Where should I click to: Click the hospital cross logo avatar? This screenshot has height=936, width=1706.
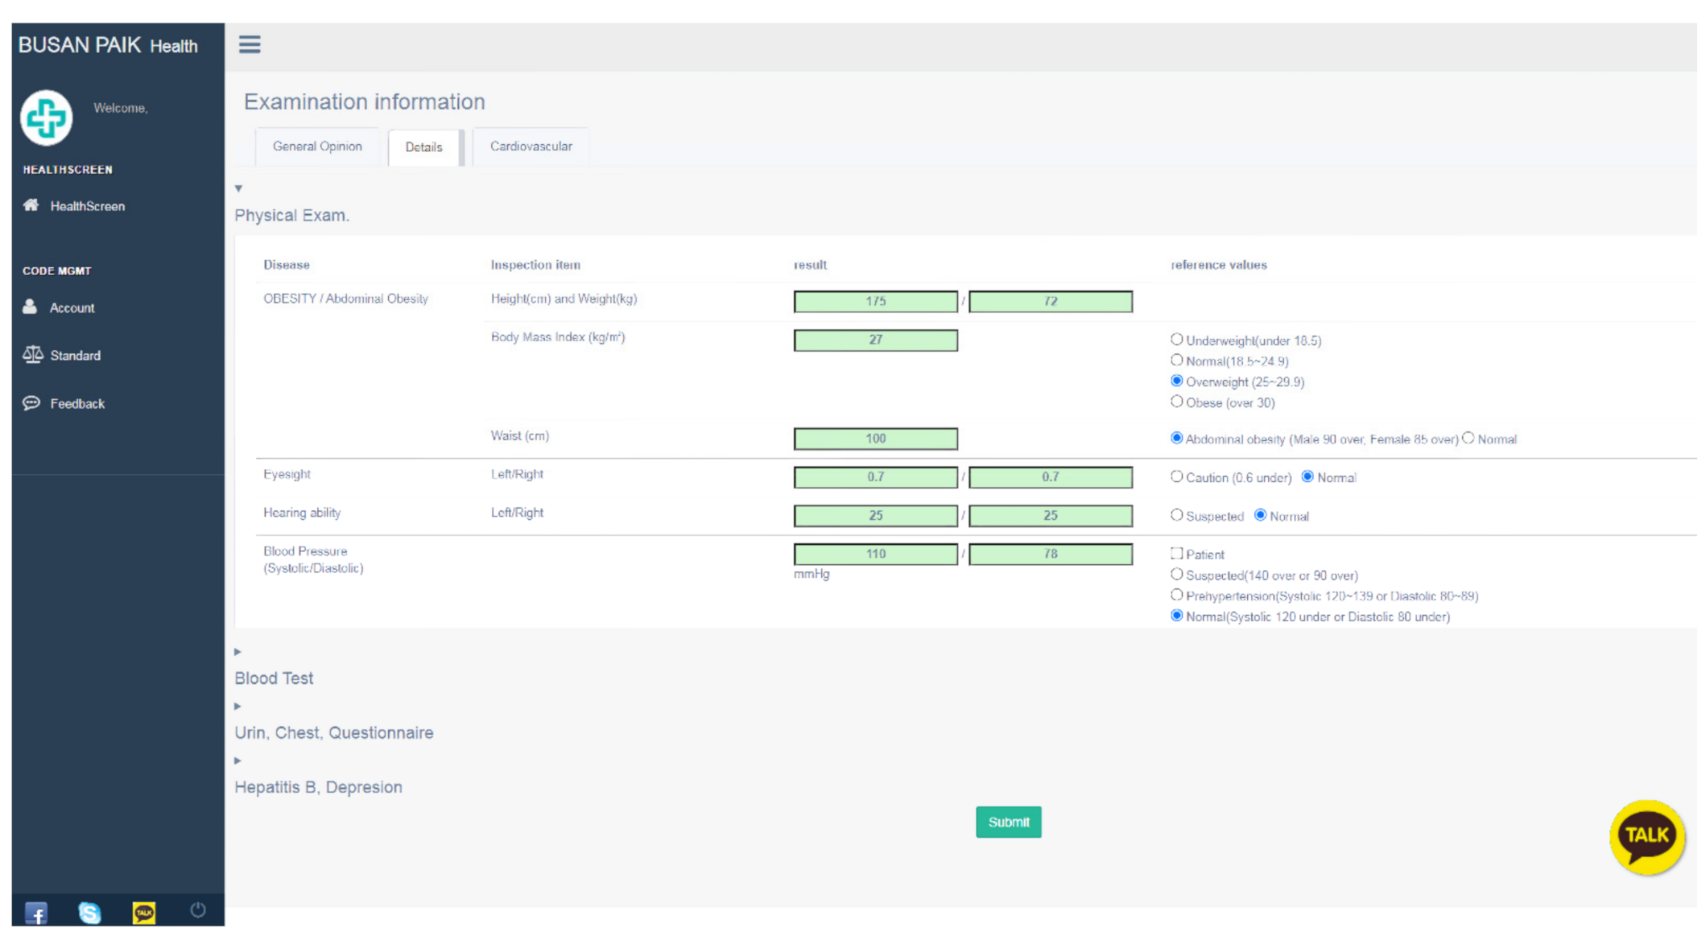(x=47, y=118)
